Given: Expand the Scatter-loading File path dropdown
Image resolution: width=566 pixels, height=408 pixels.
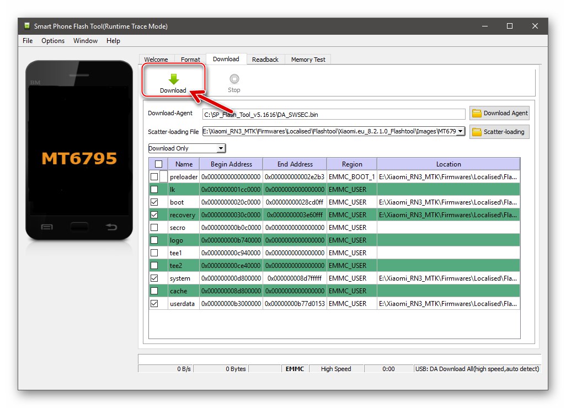Looking at the screenshot, I should coord(460,131).
